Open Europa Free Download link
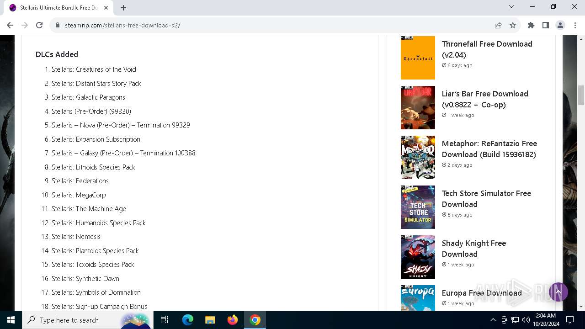585x329 pixels. pyautogui.click(x=482, y=293)
